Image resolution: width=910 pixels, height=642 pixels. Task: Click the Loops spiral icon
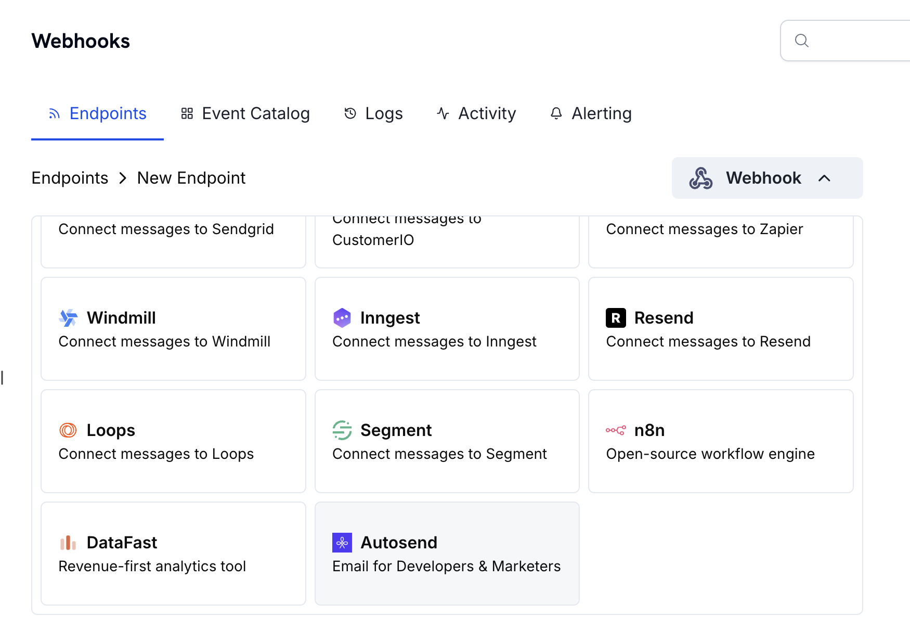click(x=68, y=430)
